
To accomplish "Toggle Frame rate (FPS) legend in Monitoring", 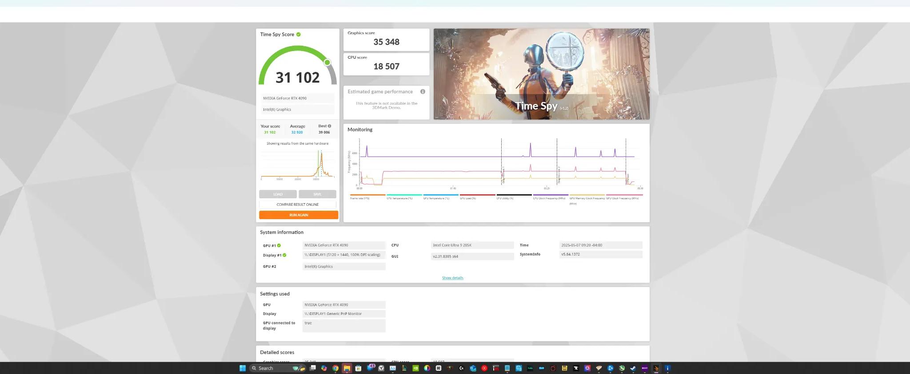I will click(367, 197).
